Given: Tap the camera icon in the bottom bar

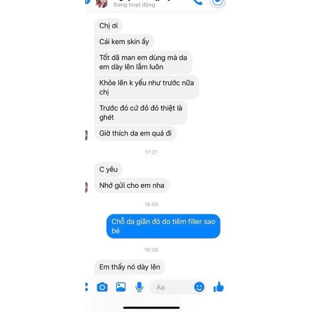Looking at the screenshot, I should 102,287.
